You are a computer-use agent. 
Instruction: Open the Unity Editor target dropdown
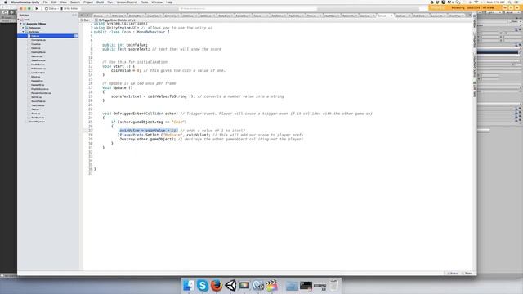tap(69, 8)
